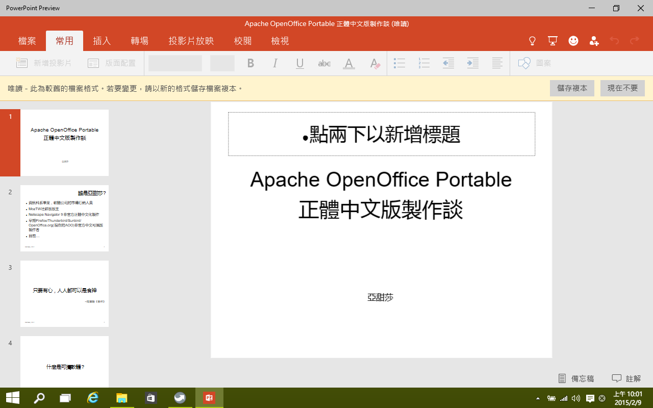Start presentation with the slideshow icon

click(x=552, y=41)
